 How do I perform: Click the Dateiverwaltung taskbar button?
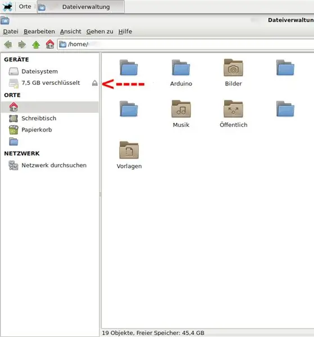pyautogui.click(x=81, y=7)
